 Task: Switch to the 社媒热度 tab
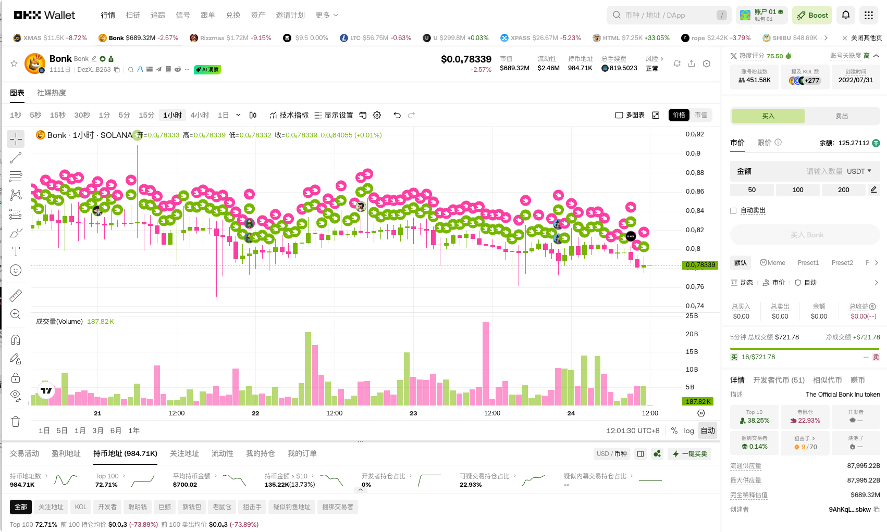click(51, 93)
